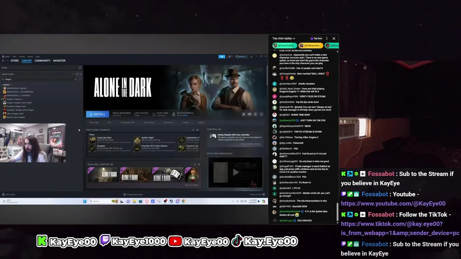Open Digital Artbook DLC thumbnail

click(x=167, y=175)
